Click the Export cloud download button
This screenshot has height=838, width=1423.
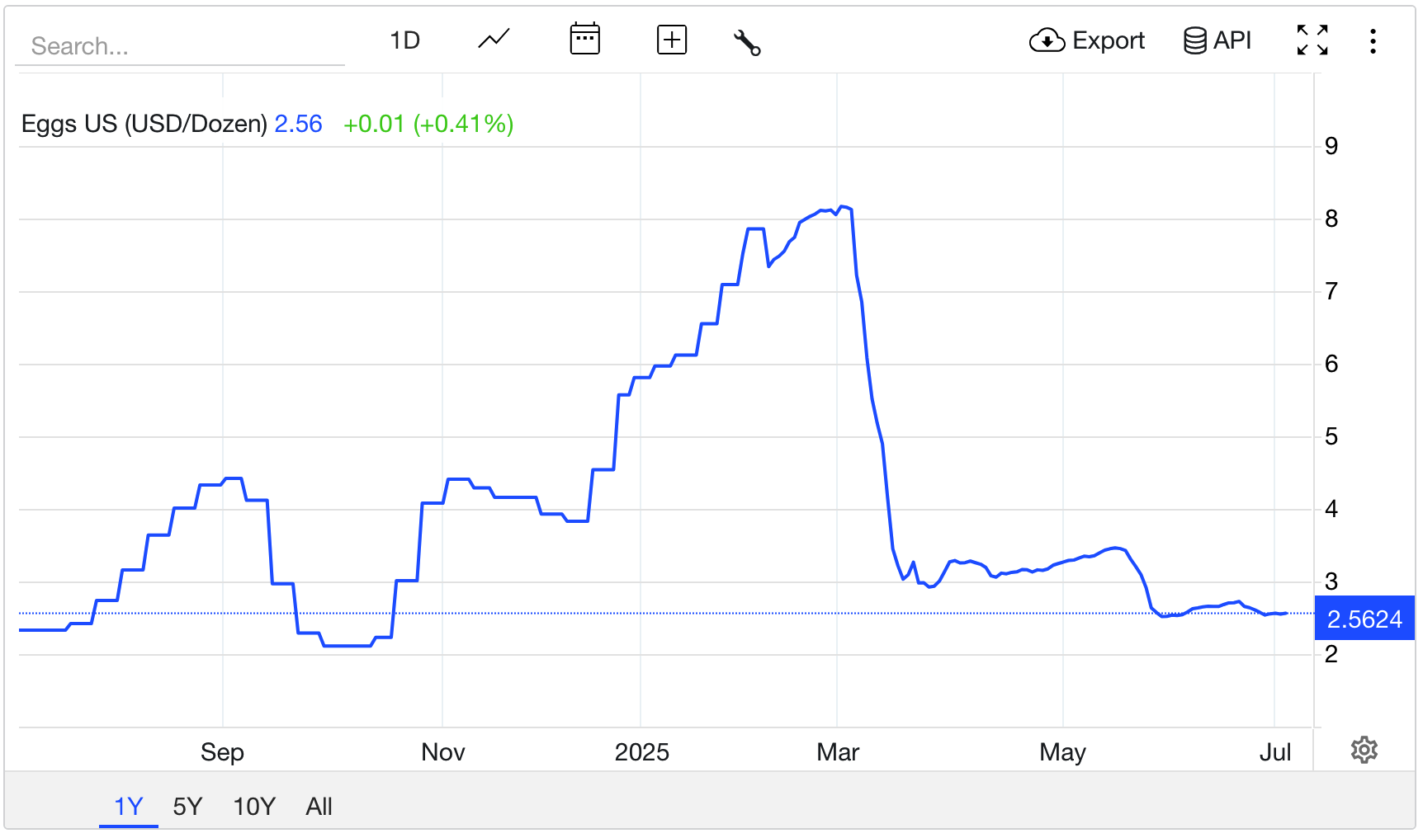[x=1086, y=40]
